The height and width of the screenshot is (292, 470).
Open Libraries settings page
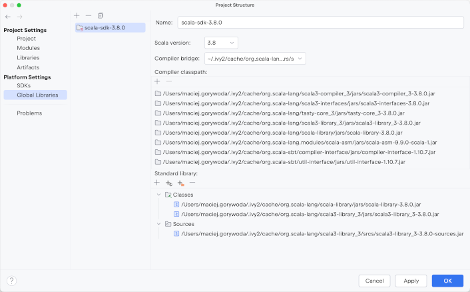[28, 57]
